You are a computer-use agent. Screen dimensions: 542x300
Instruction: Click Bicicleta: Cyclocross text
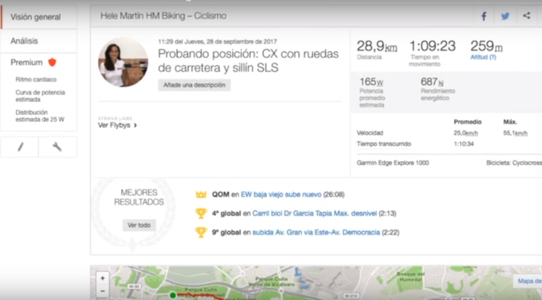514,163
